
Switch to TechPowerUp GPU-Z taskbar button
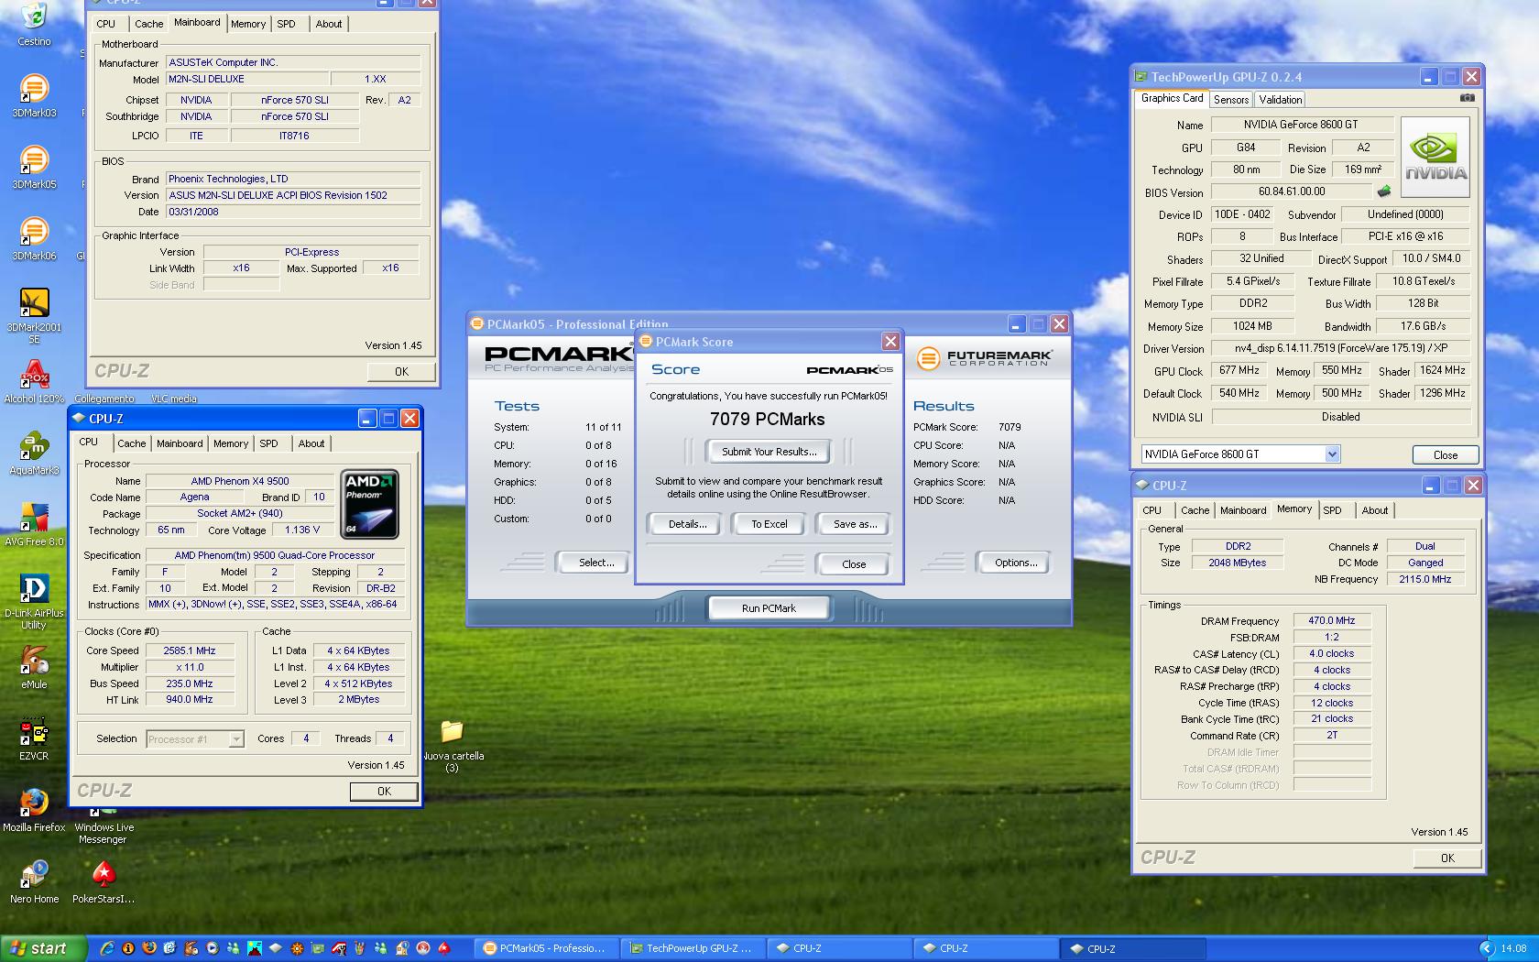[x=693, y=948]
